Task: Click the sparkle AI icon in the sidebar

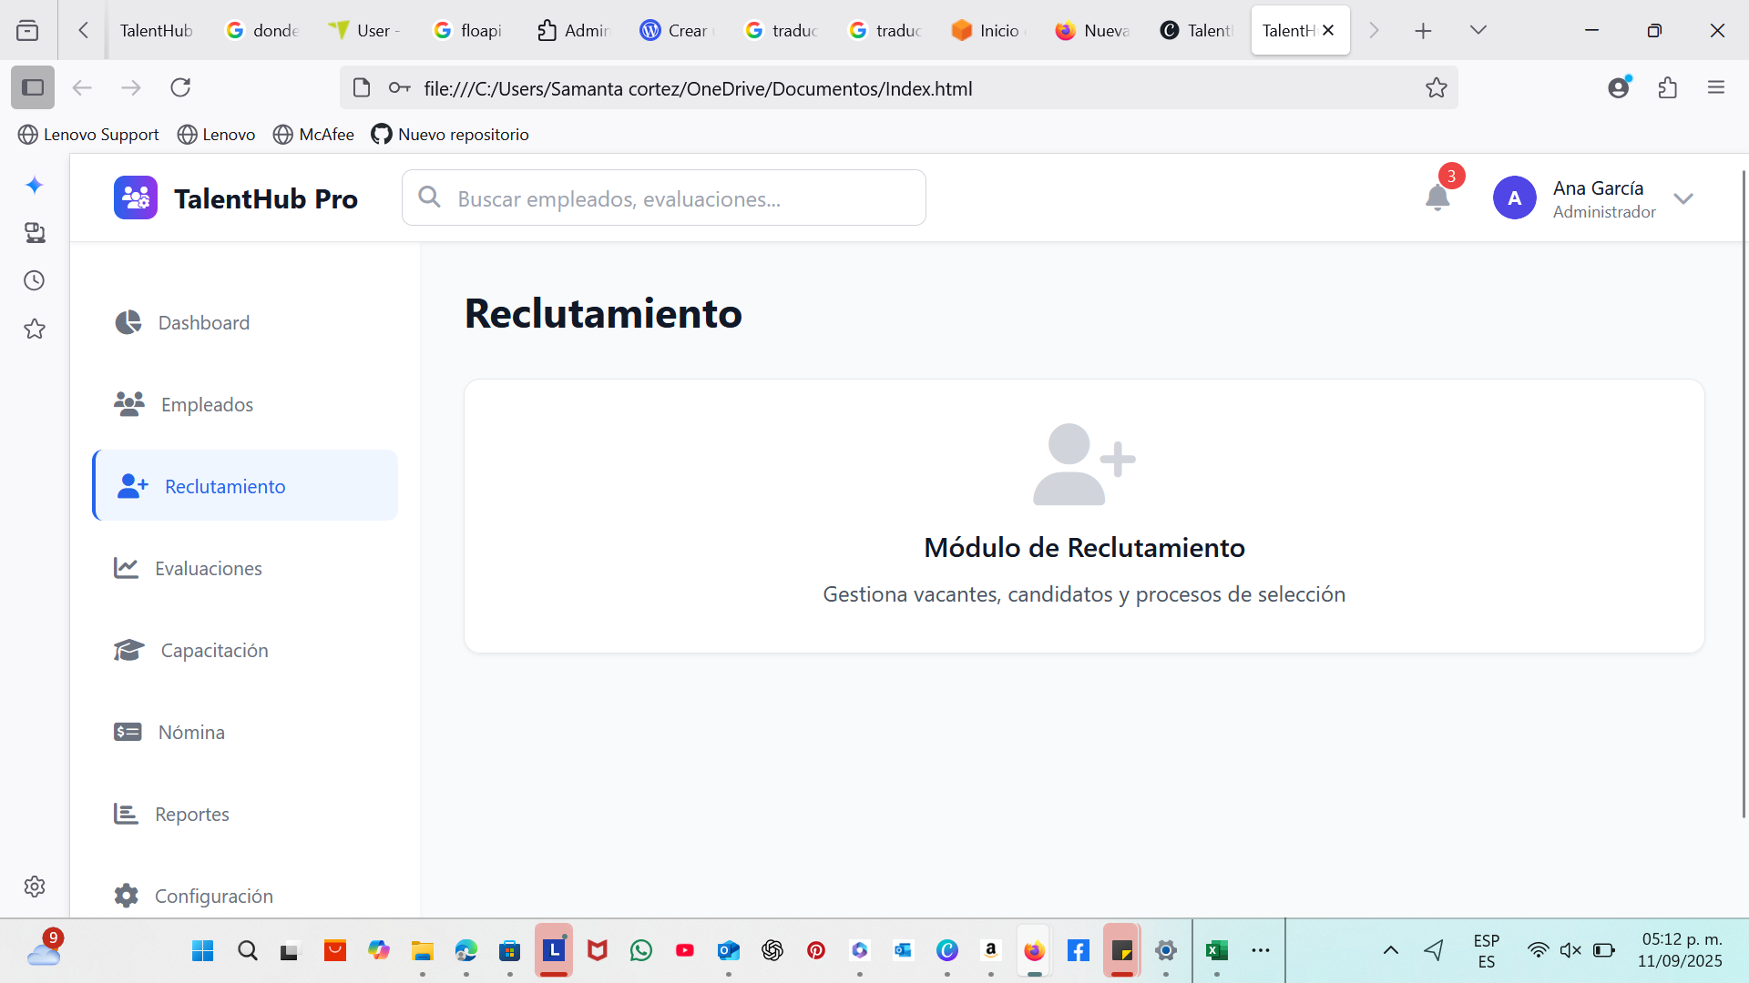Action: coord(35,186)
